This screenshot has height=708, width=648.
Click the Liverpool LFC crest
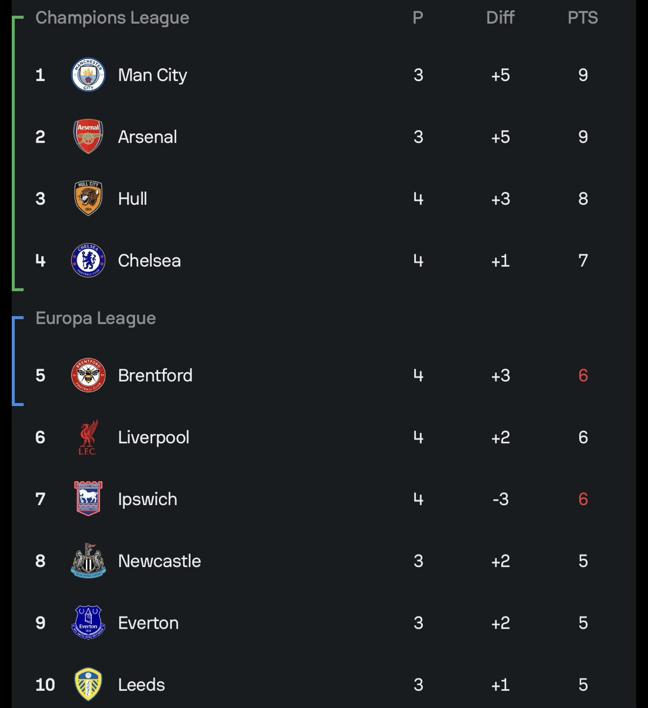coord(88,437)
